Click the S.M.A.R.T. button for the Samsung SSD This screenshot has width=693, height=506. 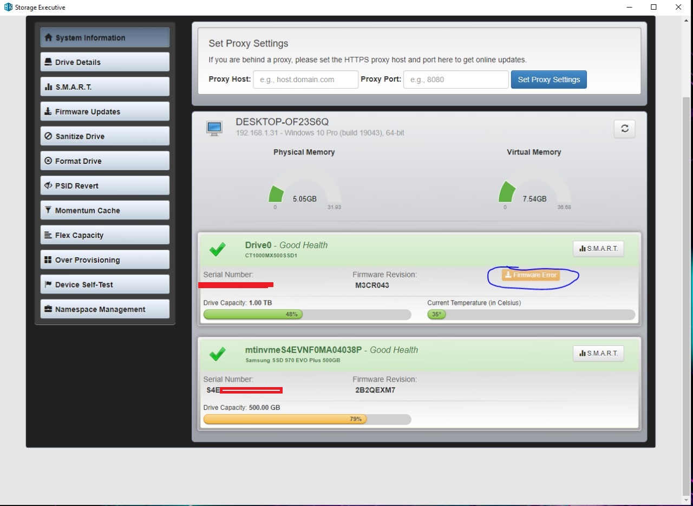[598, 354]
